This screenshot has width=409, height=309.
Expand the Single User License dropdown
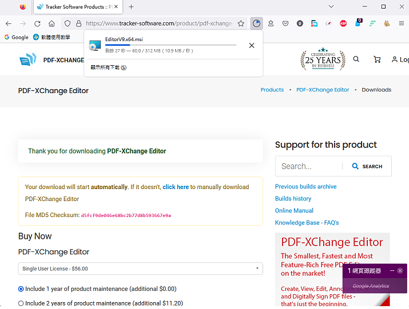(140, 268)
